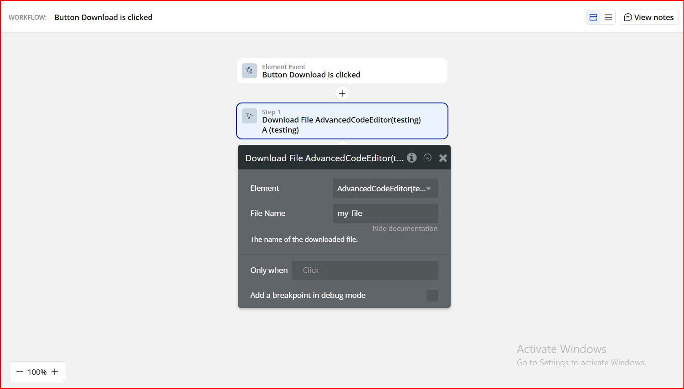This screenshot has height=389, width=684.
Task: Click the Element Event cursor icon
Action: [x=249, y=71]
